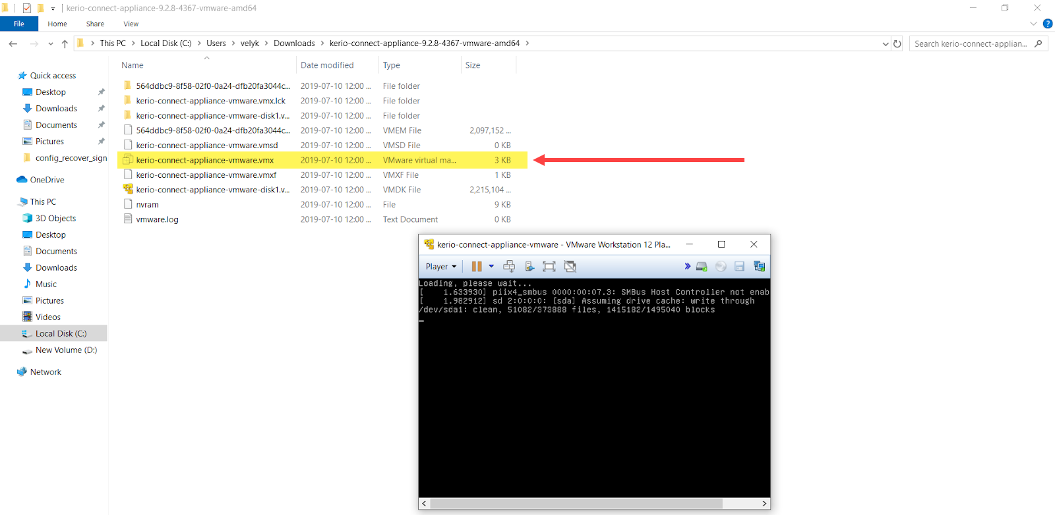The height and width of the screenshot is (515, 1055).
Task: Open Customize Quick Access Toolbar dropdown
Action: point(53,9)
